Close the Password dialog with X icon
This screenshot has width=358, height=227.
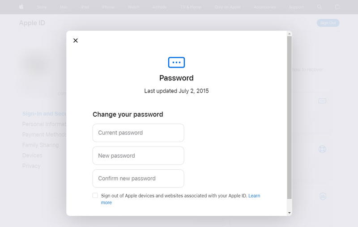tap(76, 41)
